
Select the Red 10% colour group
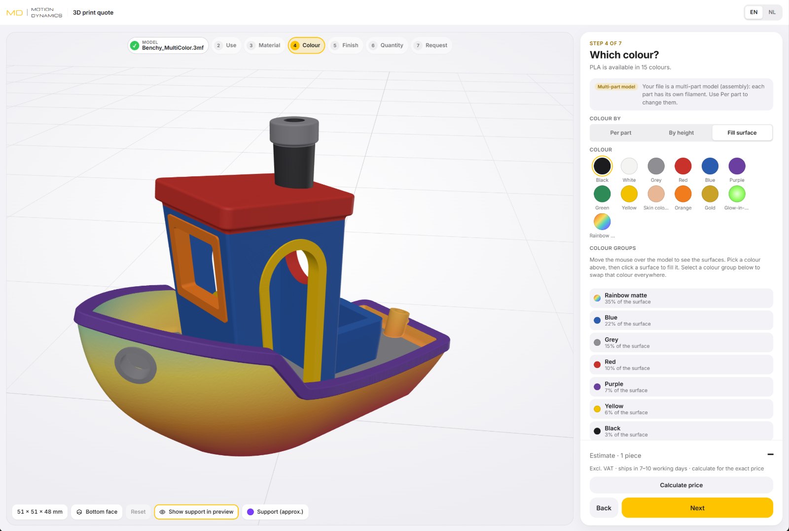click(681, 365)
